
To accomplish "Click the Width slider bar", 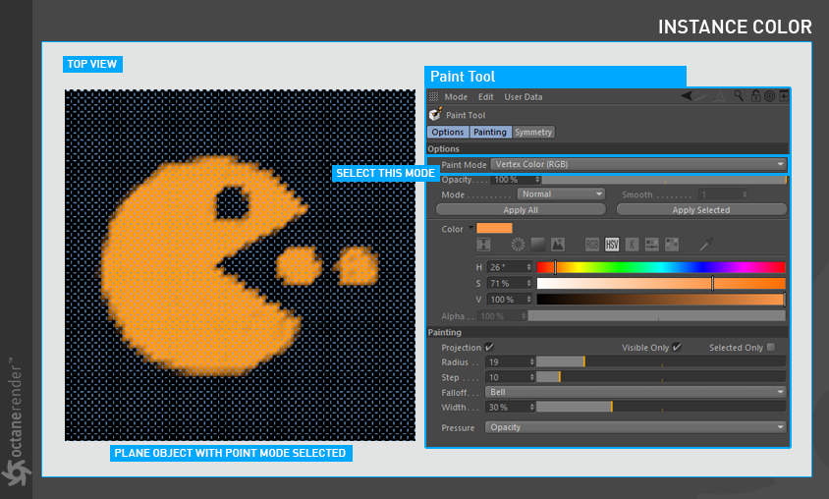I will [661, 407].
